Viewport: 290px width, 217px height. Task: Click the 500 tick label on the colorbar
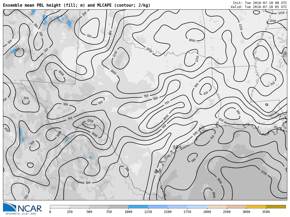coord(89,212)
